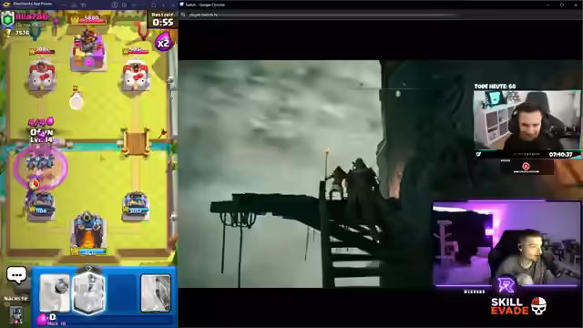Click the Skill Evade skull logo
Screen dimensions: 583x328
tap(538, 306)
